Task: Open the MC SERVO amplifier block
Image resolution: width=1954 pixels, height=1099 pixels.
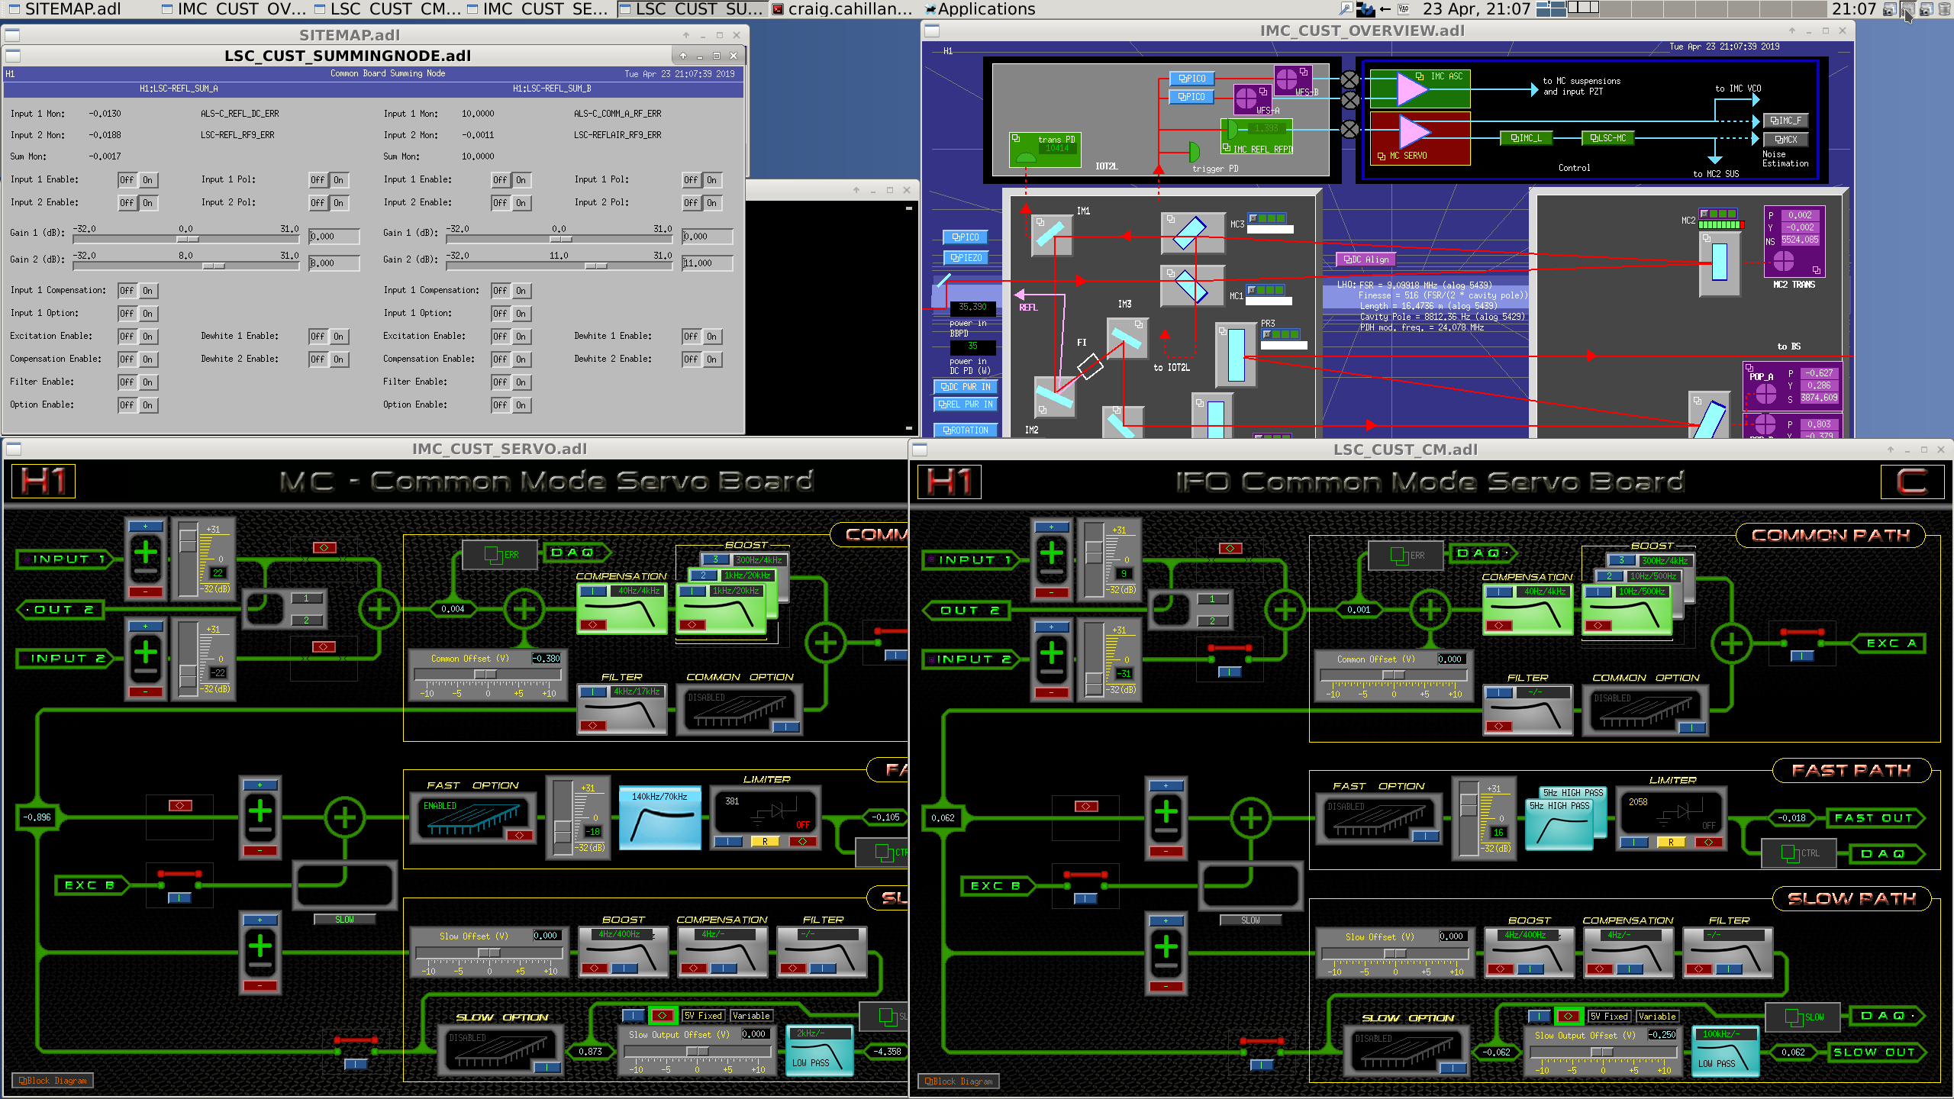Action: 1419,138
